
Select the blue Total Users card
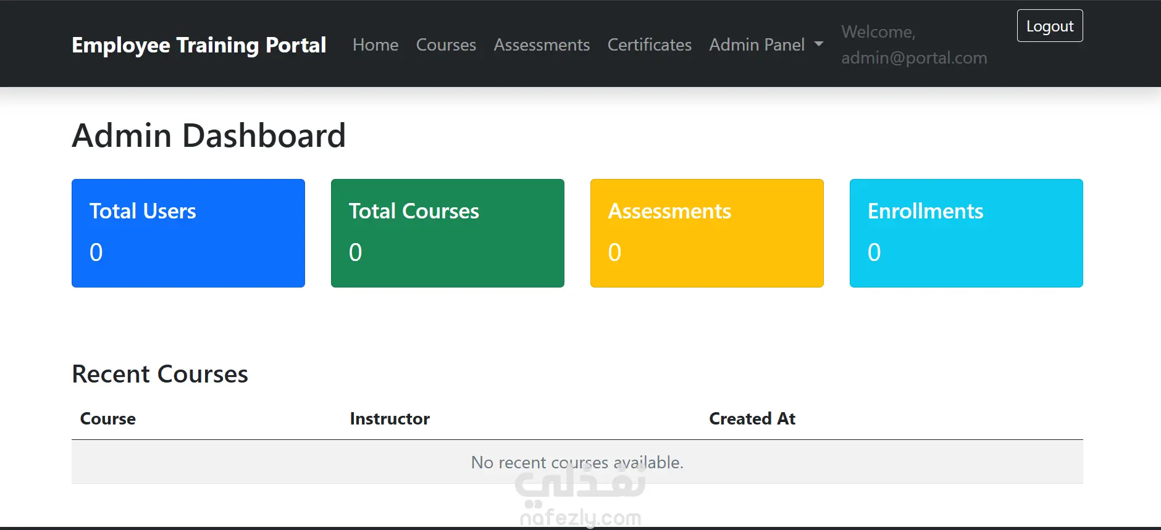(x=188, y=233)
